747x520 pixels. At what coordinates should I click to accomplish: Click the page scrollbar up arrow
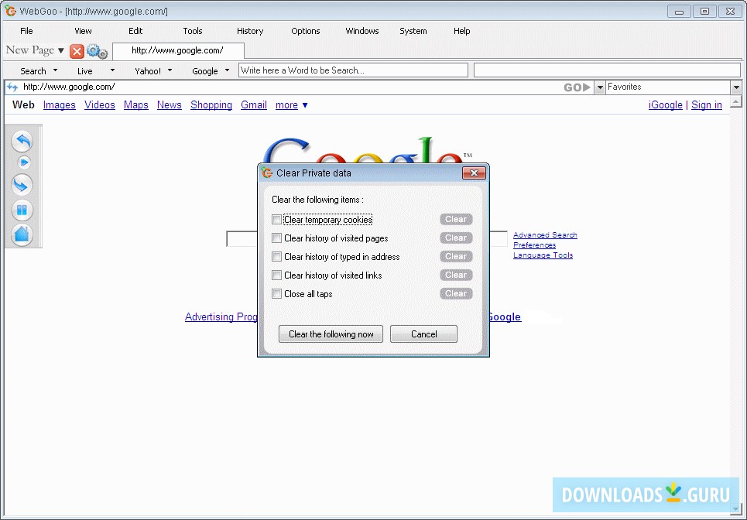tap(736, 101)
